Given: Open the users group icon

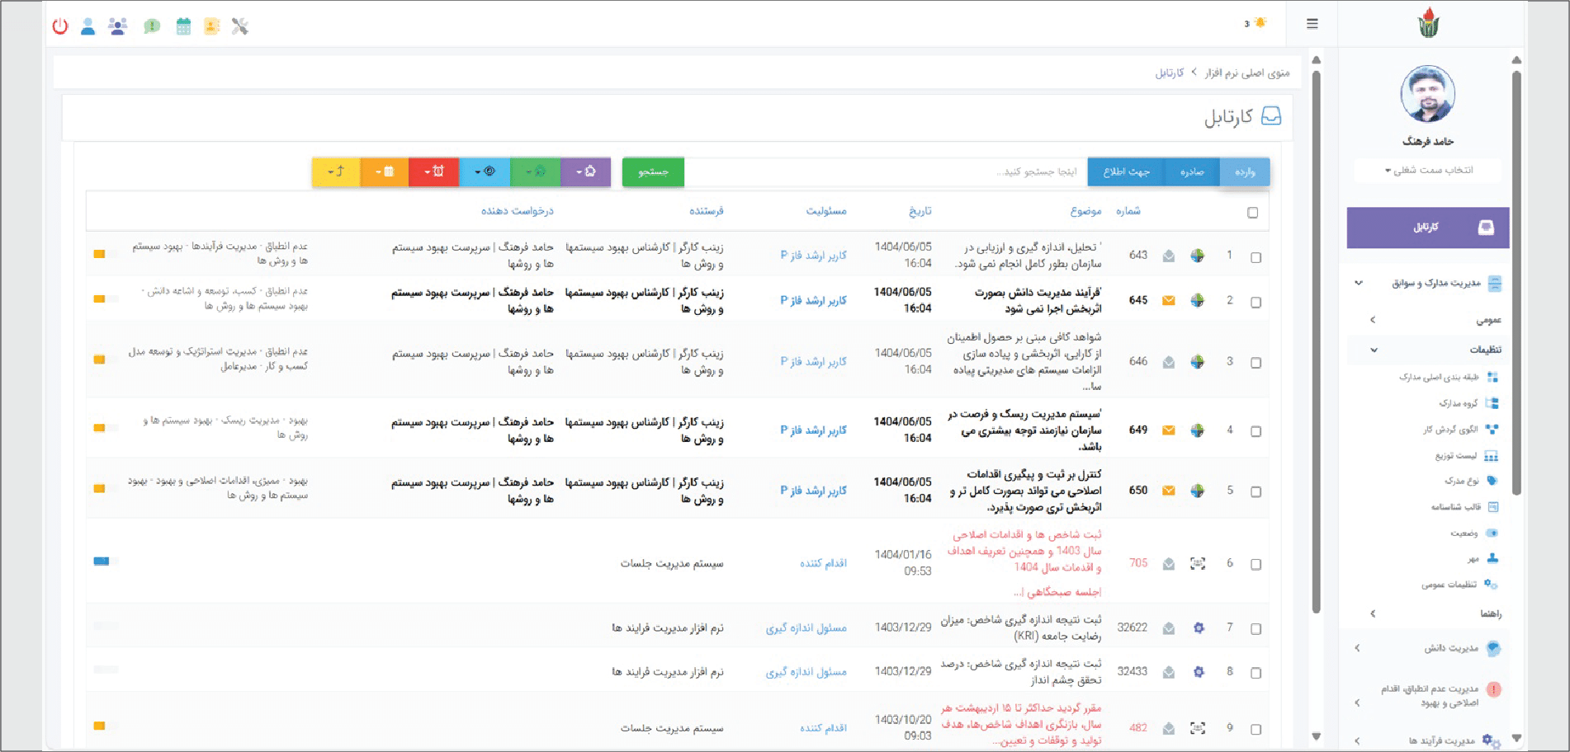Looking at the screenshot, I should tap(118, 26).
